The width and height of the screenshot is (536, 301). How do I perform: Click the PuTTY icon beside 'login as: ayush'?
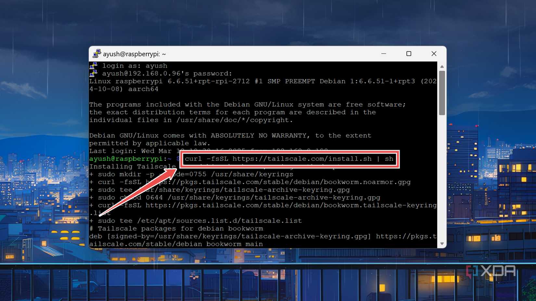(94, 65)
